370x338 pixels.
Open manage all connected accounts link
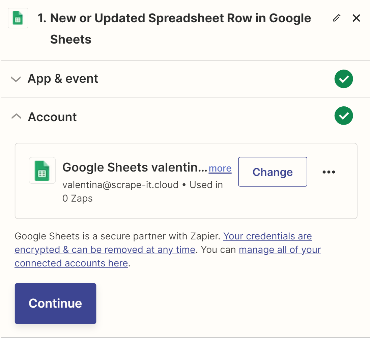click(168, 257)
